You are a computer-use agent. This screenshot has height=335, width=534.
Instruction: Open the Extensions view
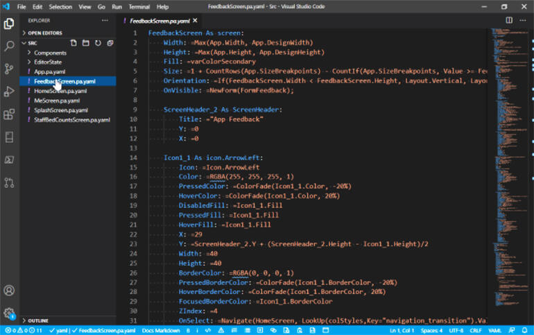pyautogui.click(x=10, y=114)
